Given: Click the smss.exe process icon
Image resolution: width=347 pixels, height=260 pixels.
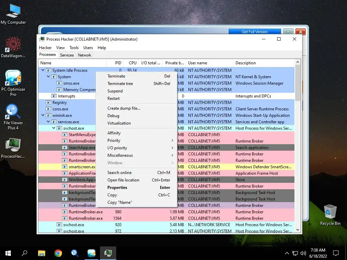Looking at the screenshot, I should point(59,83).
